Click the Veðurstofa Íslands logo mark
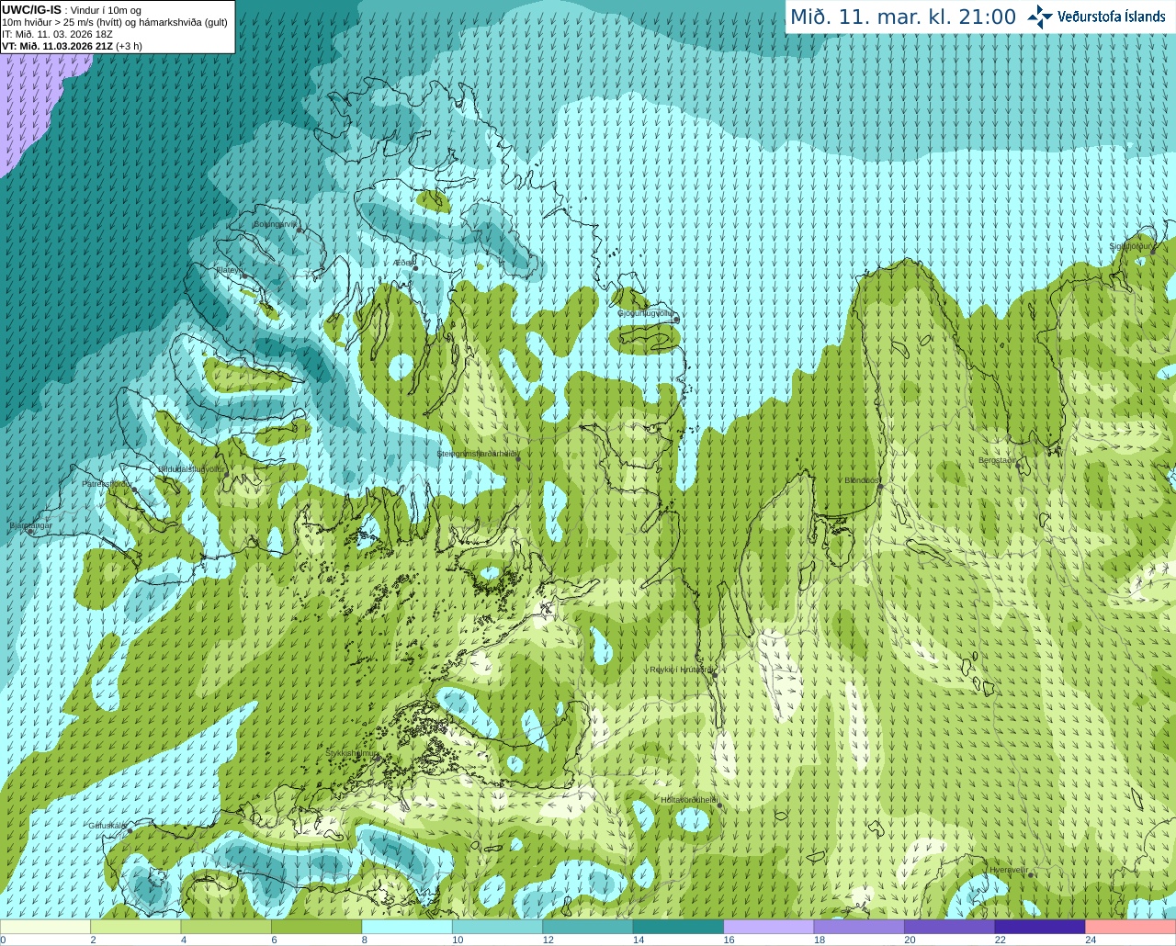The height and width of the screenshot is (946, 1176). point(1039,17)
